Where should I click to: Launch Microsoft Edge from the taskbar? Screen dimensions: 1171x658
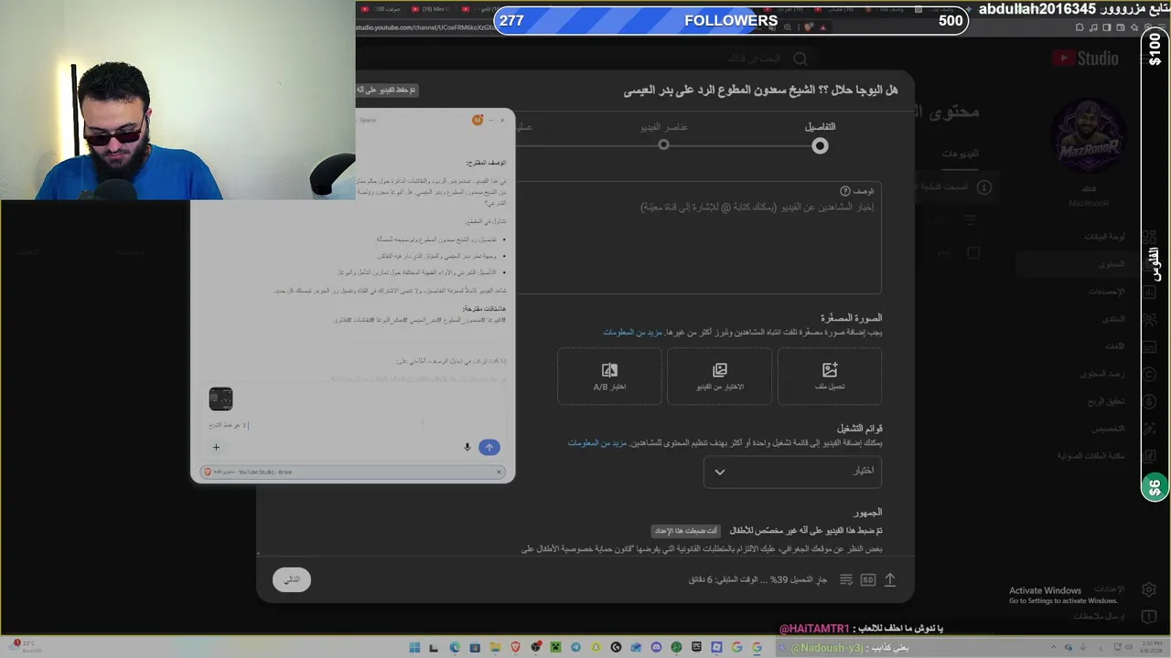(455, 647)
